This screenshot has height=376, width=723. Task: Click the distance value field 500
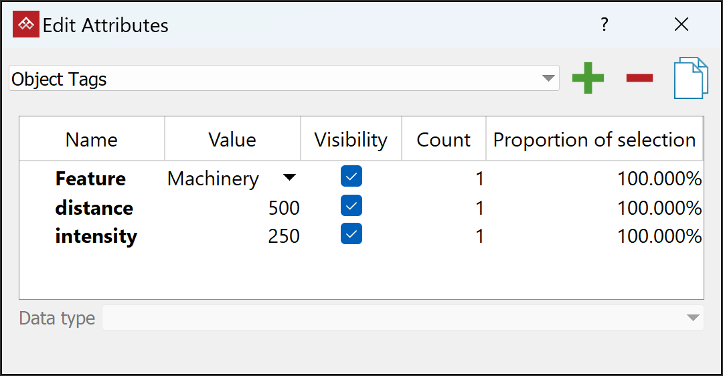click(x=284, y=208)
